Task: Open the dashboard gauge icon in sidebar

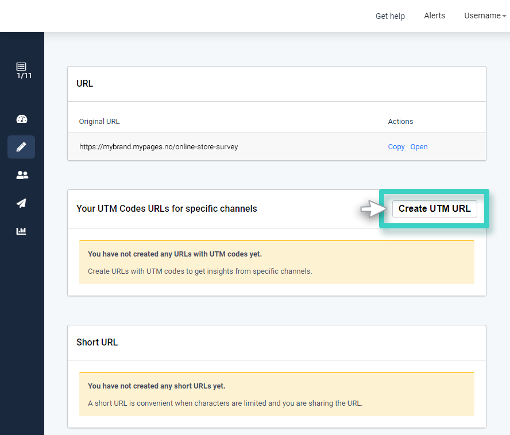Action: [22, 119]
